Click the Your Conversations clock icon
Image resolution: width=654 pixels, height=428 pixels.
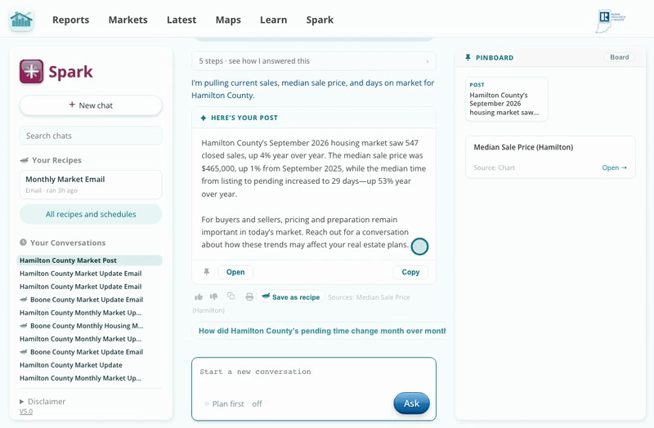tap(24, 243)
